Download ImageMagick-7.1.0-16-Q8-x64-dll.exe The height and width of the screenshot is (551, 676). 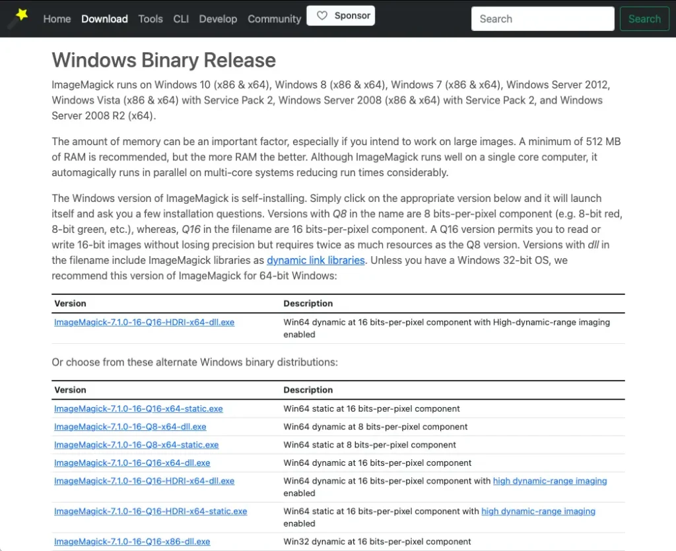click(130, 426)
